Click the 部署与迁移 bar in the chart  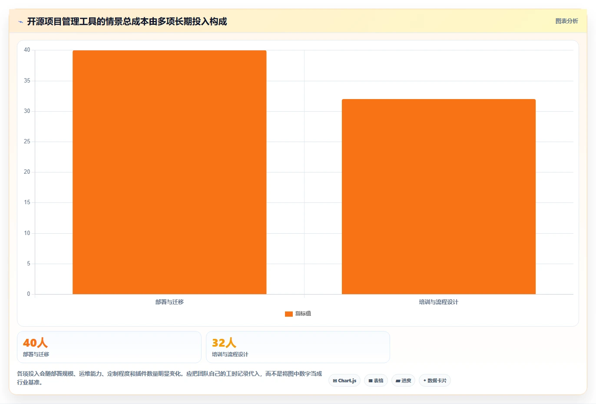point(169,172)
